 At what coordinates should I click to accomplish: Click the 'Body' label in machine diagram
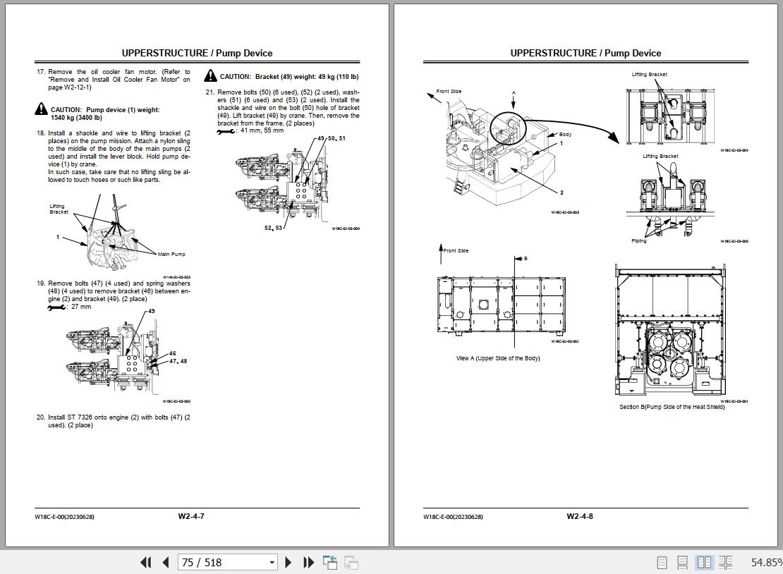point(565,134)
